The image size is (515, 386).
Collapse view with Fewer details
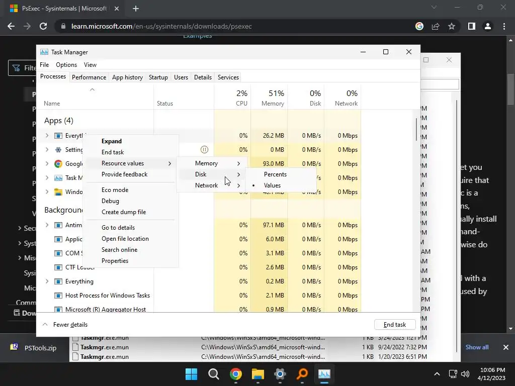point(65,325)
